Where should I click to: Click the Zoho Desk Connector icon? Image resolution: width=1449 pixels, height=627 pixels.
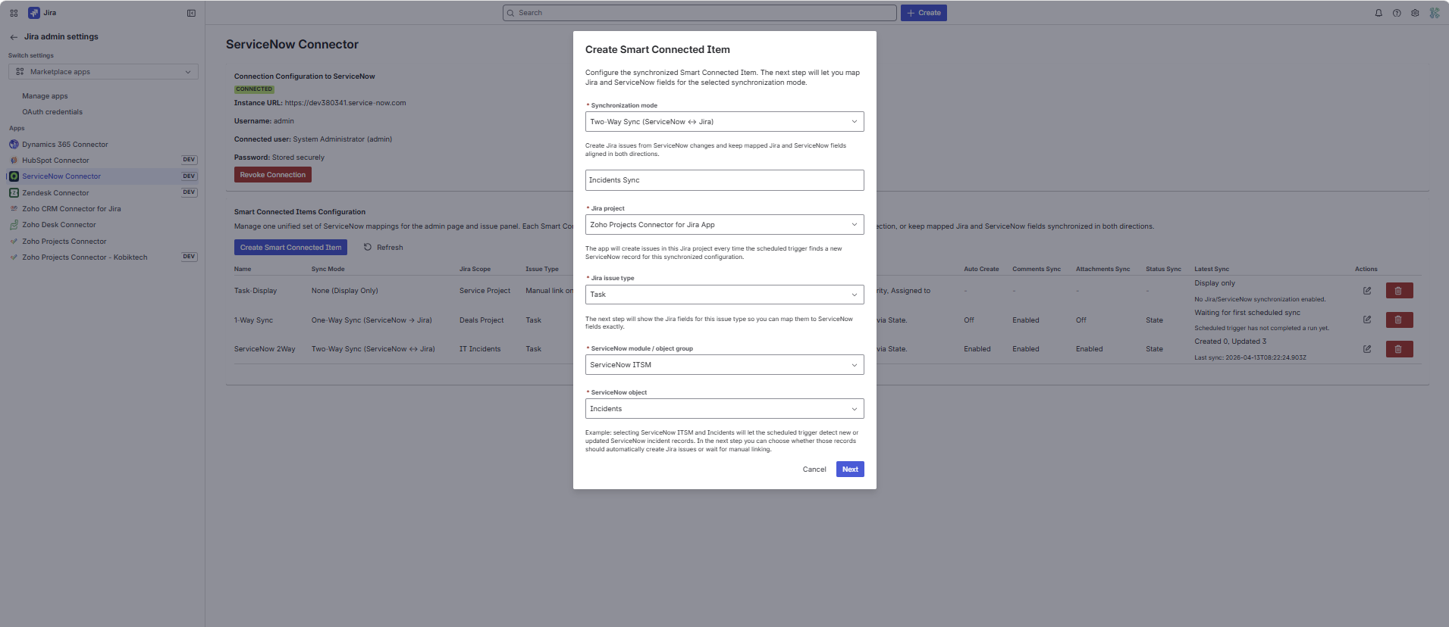point(14,225)
